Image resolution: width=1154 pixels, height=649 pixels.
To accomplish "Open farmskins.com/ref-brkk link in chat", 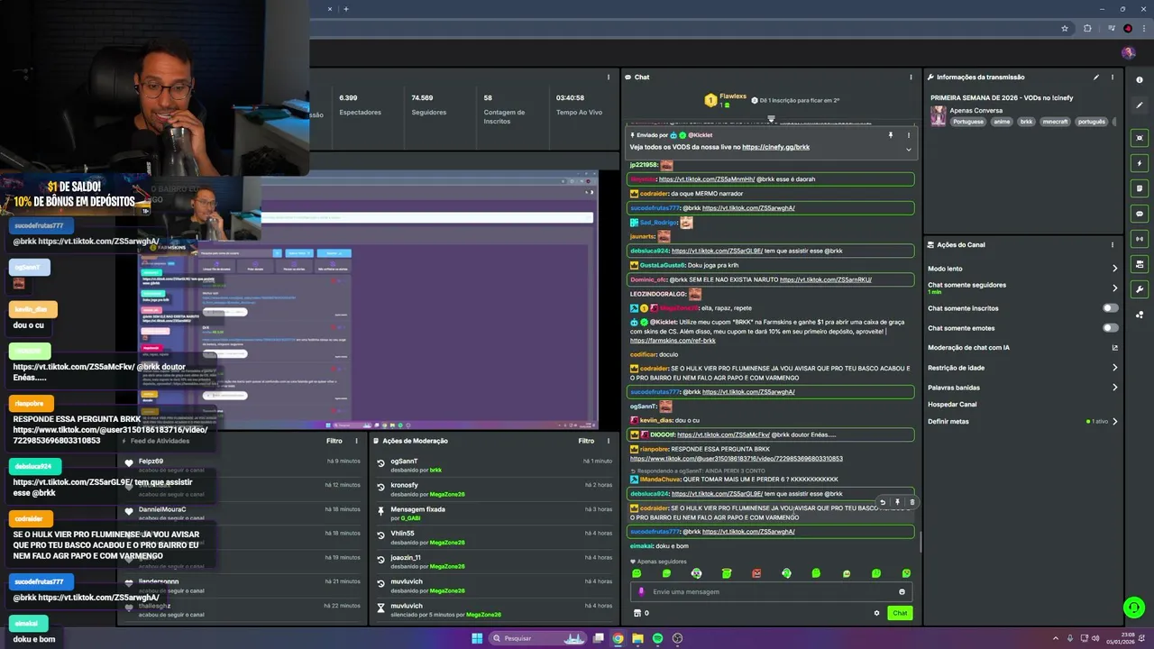I will 673,341.
